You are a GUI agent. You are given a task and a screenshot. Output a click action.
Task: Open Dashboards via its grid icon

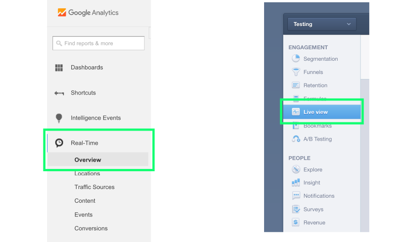click(59, 68)
